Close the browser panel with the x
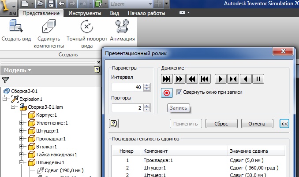The height and width of the screenshot is (177, 299). click(x=99, y=62)
